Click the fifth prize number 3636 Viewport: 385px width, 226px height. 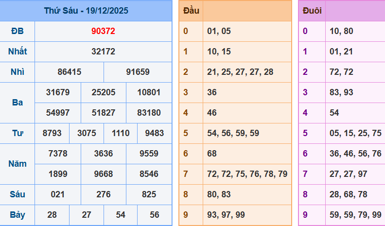click(x=104, y=154)
